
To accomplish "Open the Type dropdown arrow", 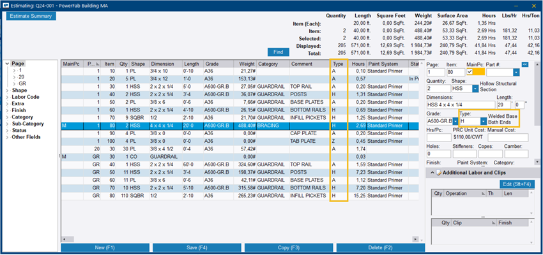I will (x=482, y=121).
